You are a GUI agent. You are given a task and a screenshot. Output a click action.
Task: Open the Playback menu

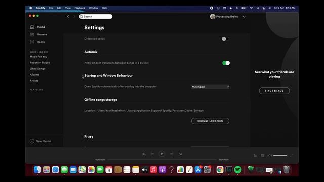point(80,8)
